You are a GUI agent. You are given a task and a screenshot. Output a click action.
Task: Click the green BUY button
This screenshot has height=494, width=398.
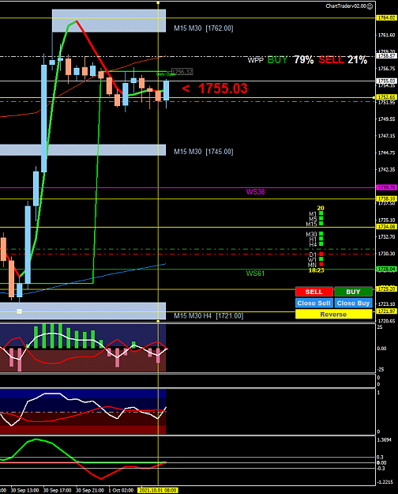click(353, 292)
